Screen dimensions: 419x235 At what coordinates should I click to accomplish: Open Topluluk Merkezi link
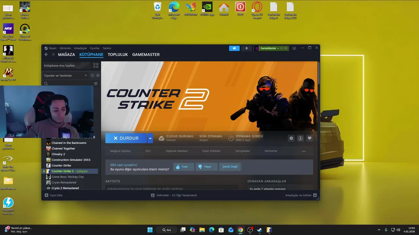(177, 151)
